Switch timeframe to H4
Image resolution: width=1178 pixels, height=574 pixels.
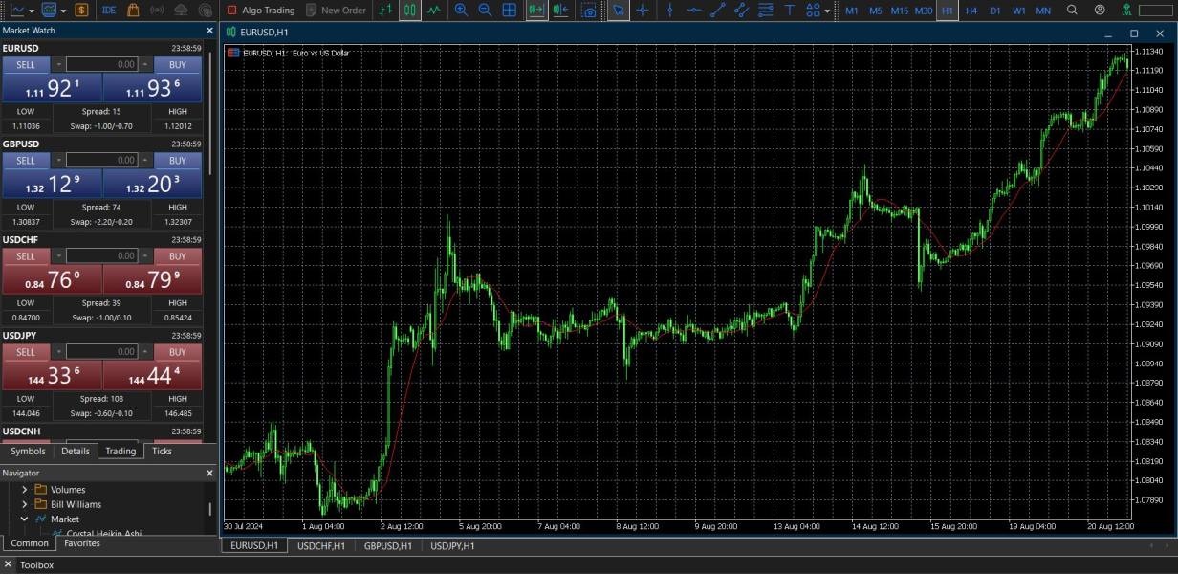click(971, 11)
